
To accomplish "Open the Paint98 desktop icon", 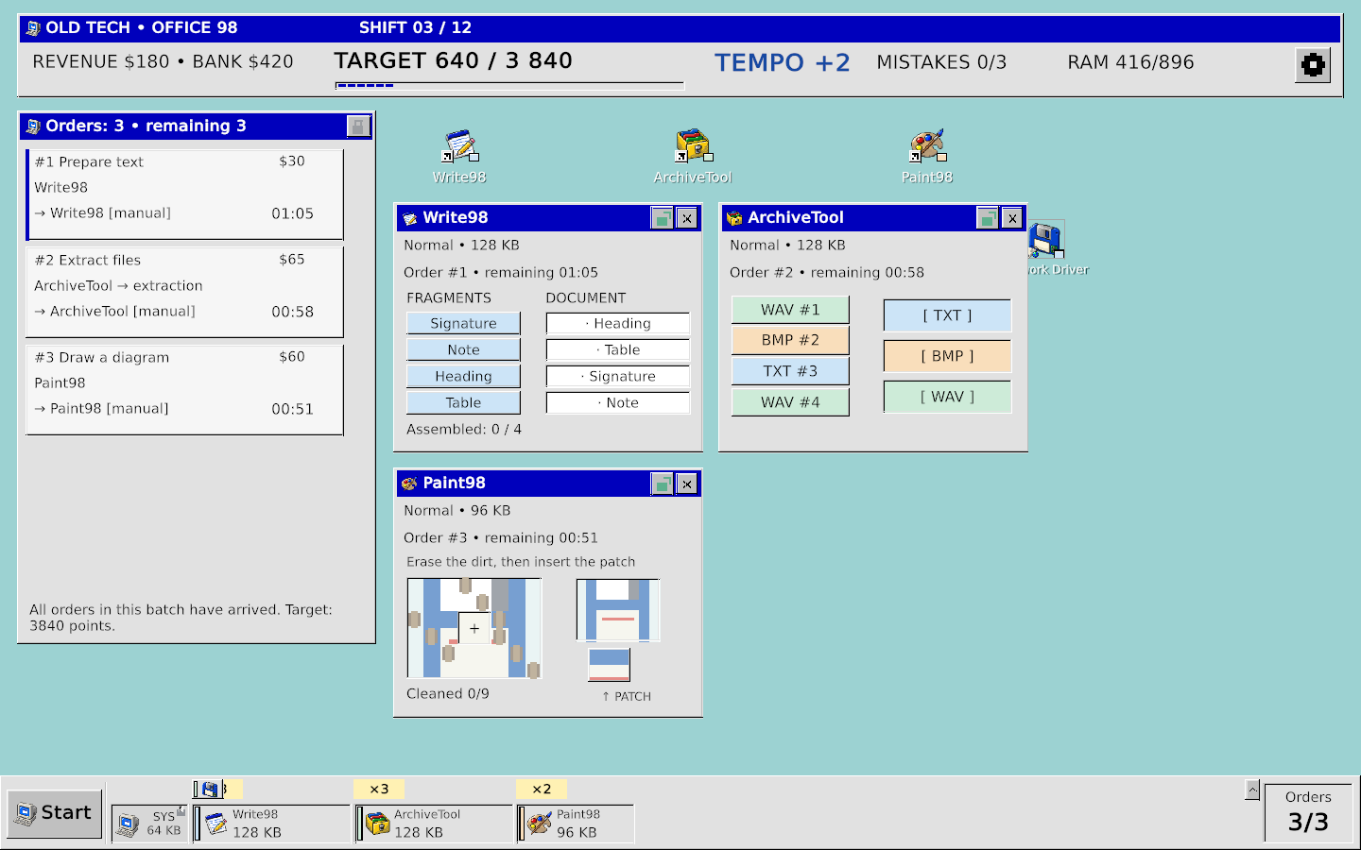I will pos(927,157).
